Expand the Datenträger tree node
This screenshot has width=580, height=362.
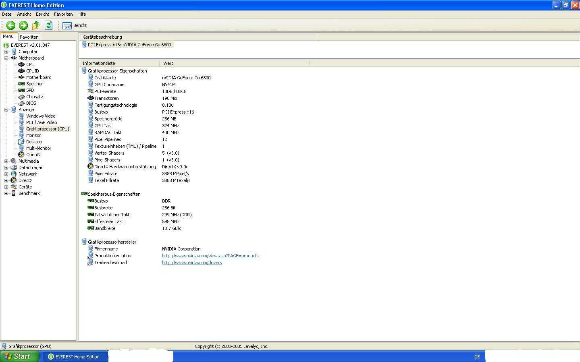6,168
